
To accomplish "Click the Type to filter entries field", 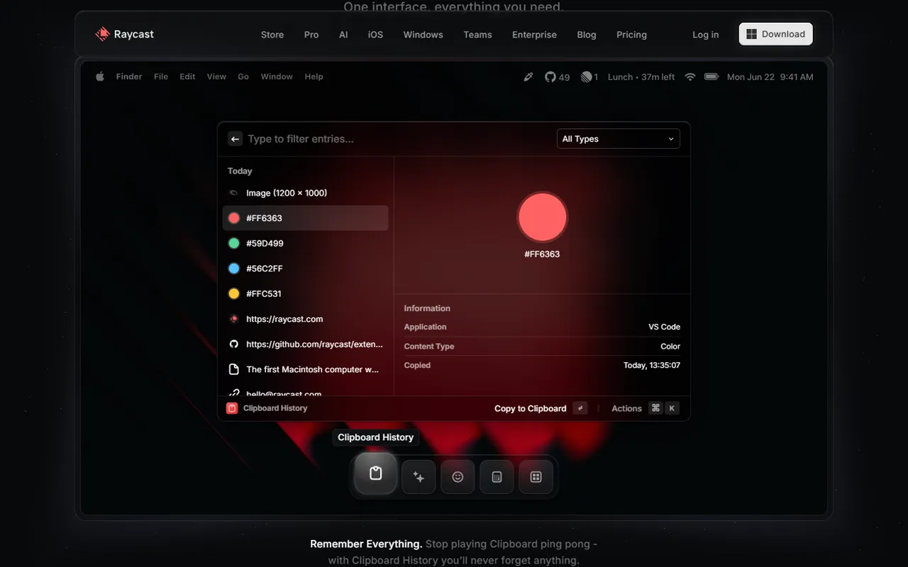I will pos(397,139).
